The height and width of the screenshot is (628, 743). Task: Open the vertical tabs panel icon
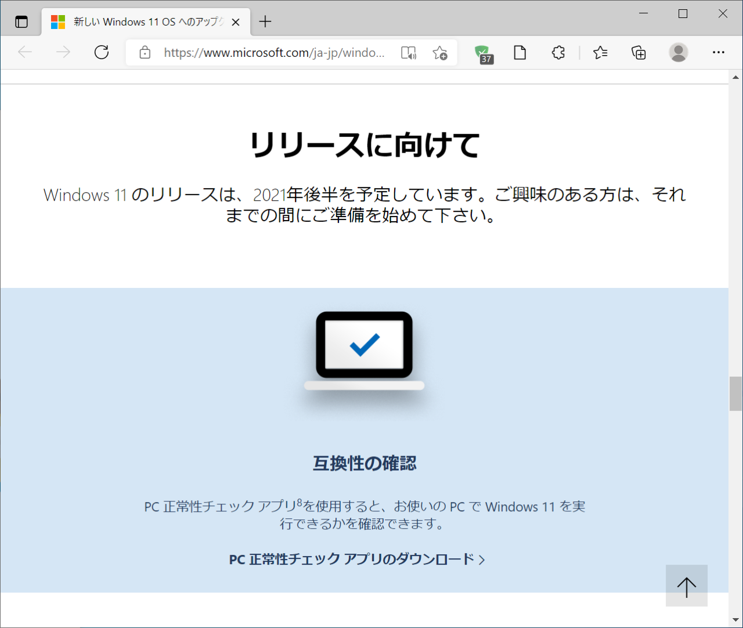coord(21,22)
